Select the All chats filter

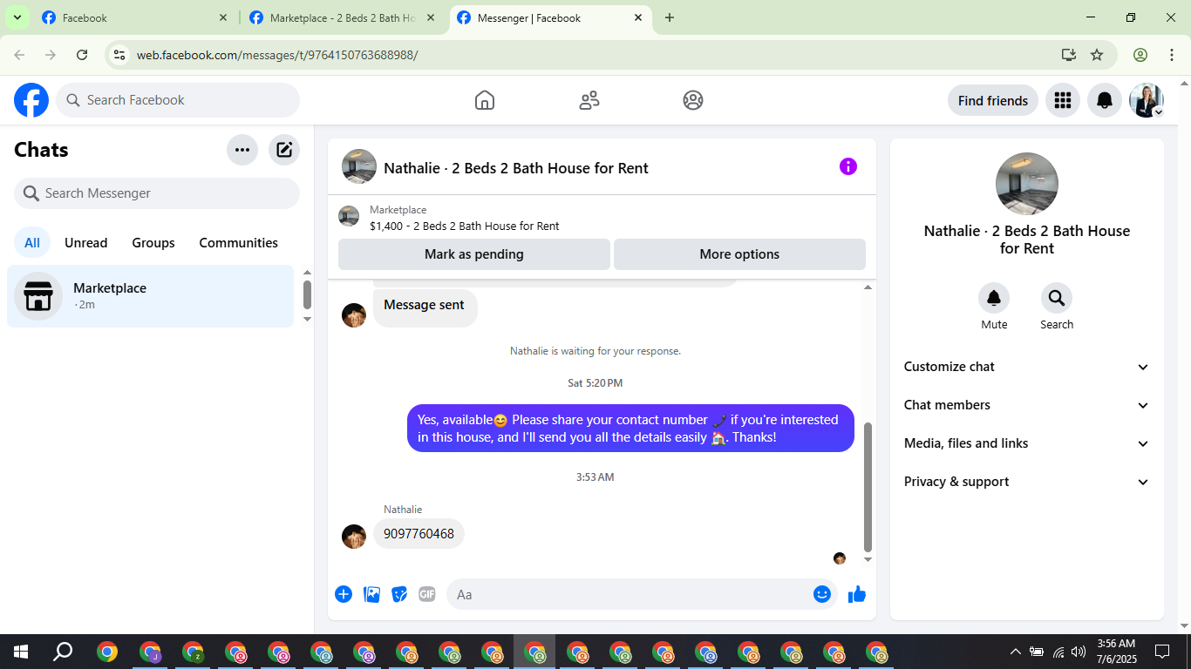click(32, 243)
